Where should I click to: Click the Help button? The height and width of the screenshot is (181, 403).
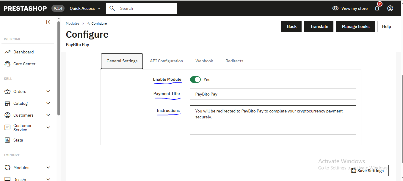pos(387,26)
